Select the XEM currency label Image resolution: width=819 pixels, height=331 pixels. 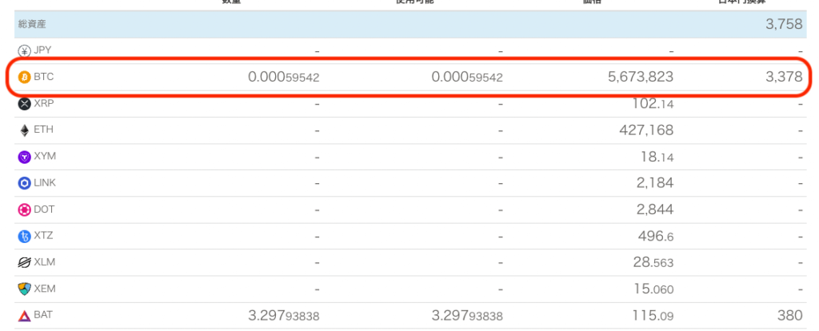[45, 288]
